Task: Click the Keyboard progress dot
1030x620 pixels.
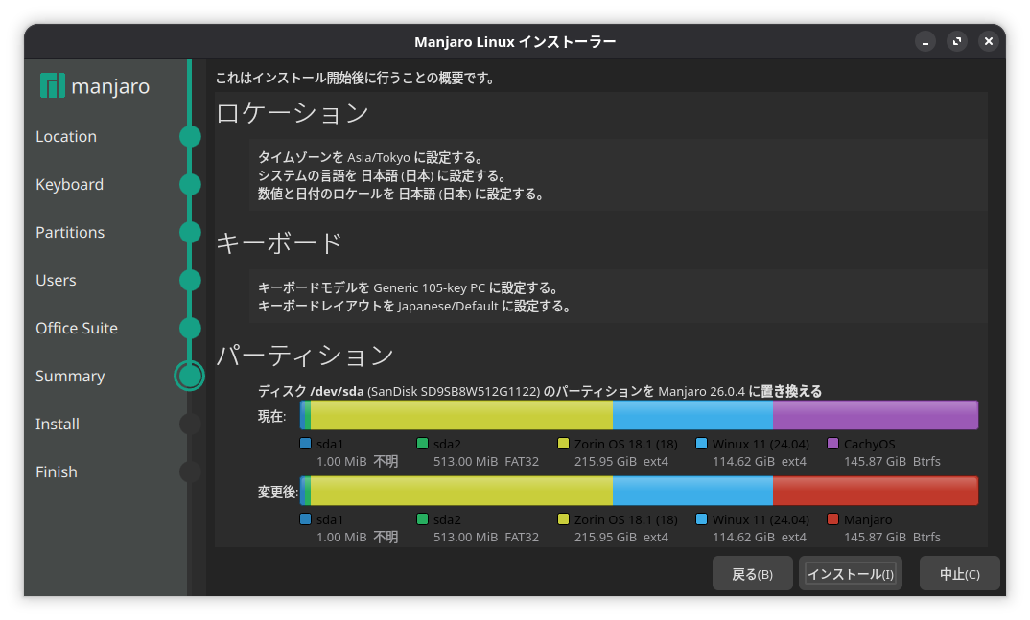Action: coord(190,184)
